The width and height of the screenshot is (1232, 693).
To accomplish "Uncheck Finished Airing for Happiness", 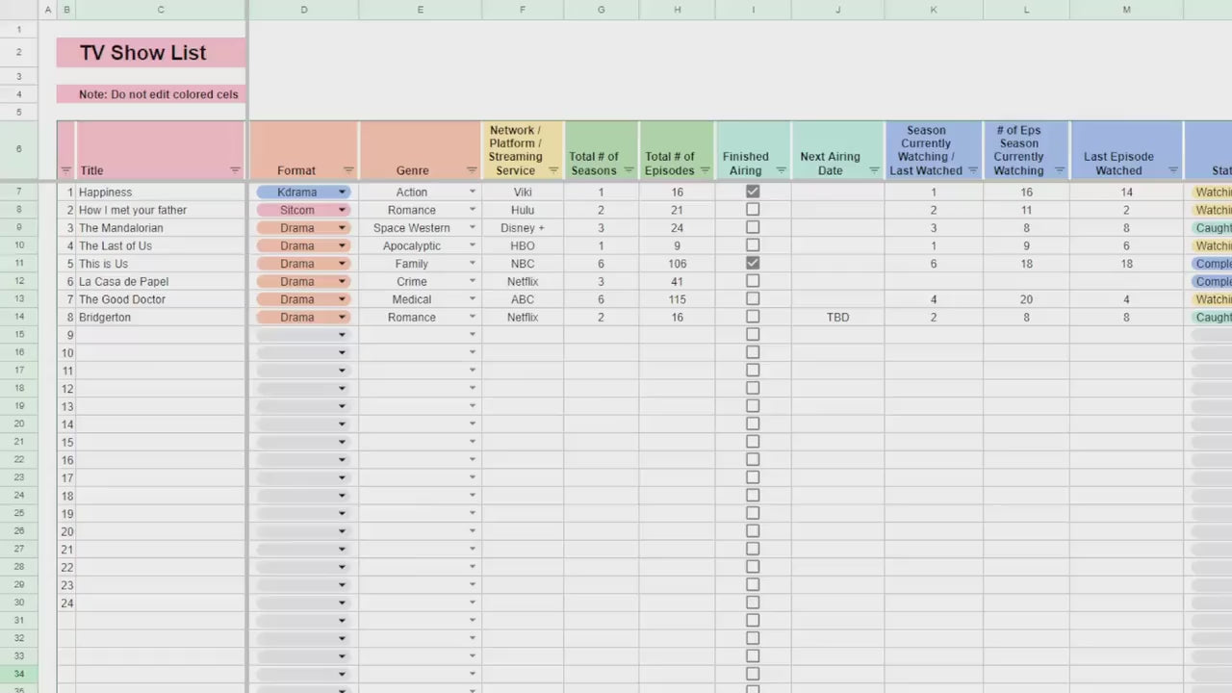I will point(753,192).
